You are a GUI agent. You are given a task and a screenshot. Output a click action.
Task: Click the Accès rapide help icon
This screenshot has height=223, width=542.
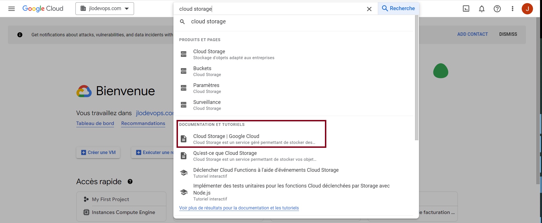[x=130, y=182]
